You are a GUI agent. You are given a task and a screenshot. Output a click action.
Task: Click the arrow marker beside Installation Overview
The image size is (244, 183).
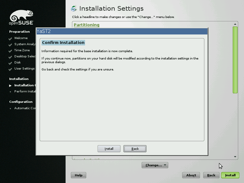[10, 86]
